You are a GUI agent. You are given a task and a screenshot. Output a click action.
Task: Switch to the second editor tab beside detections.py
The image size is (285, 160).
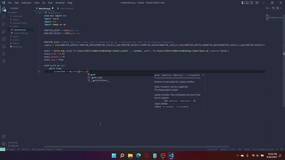65,8
